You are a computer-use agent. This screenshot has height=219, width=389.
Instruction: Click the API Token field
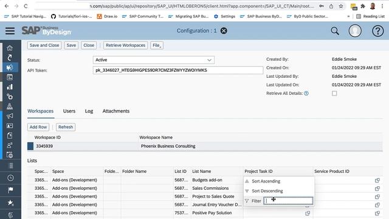pos(178,71)
